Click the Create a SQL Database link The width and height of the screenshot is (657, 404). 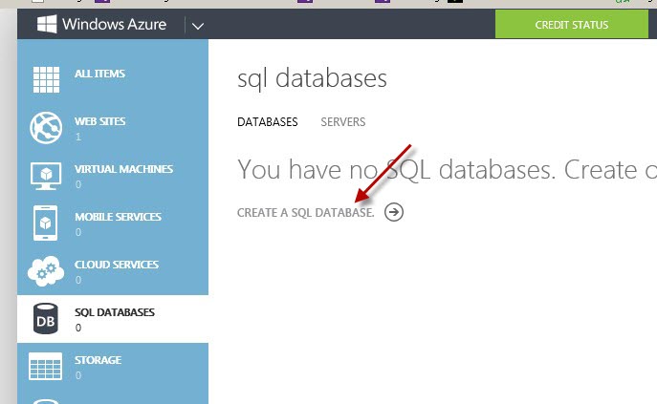pos(305,213)
